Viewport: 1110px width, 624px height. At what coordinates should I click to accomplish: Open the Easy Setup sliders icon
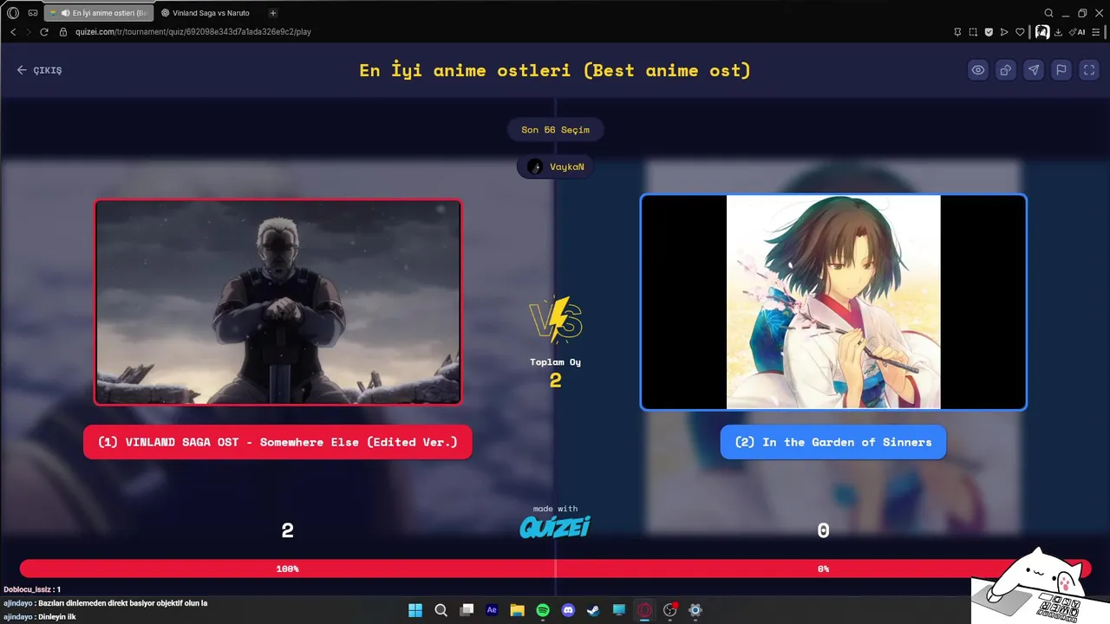(1096, 32)
